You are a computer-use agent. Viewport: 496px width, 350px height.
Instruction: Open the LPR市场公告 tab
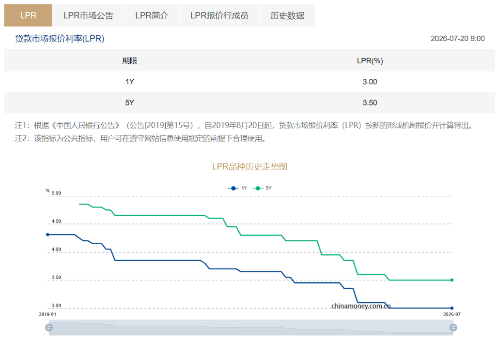(x=88, y=15)
